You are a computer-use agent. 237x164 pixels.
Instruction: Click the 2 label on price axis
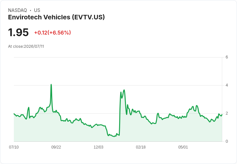click(227, 113)
